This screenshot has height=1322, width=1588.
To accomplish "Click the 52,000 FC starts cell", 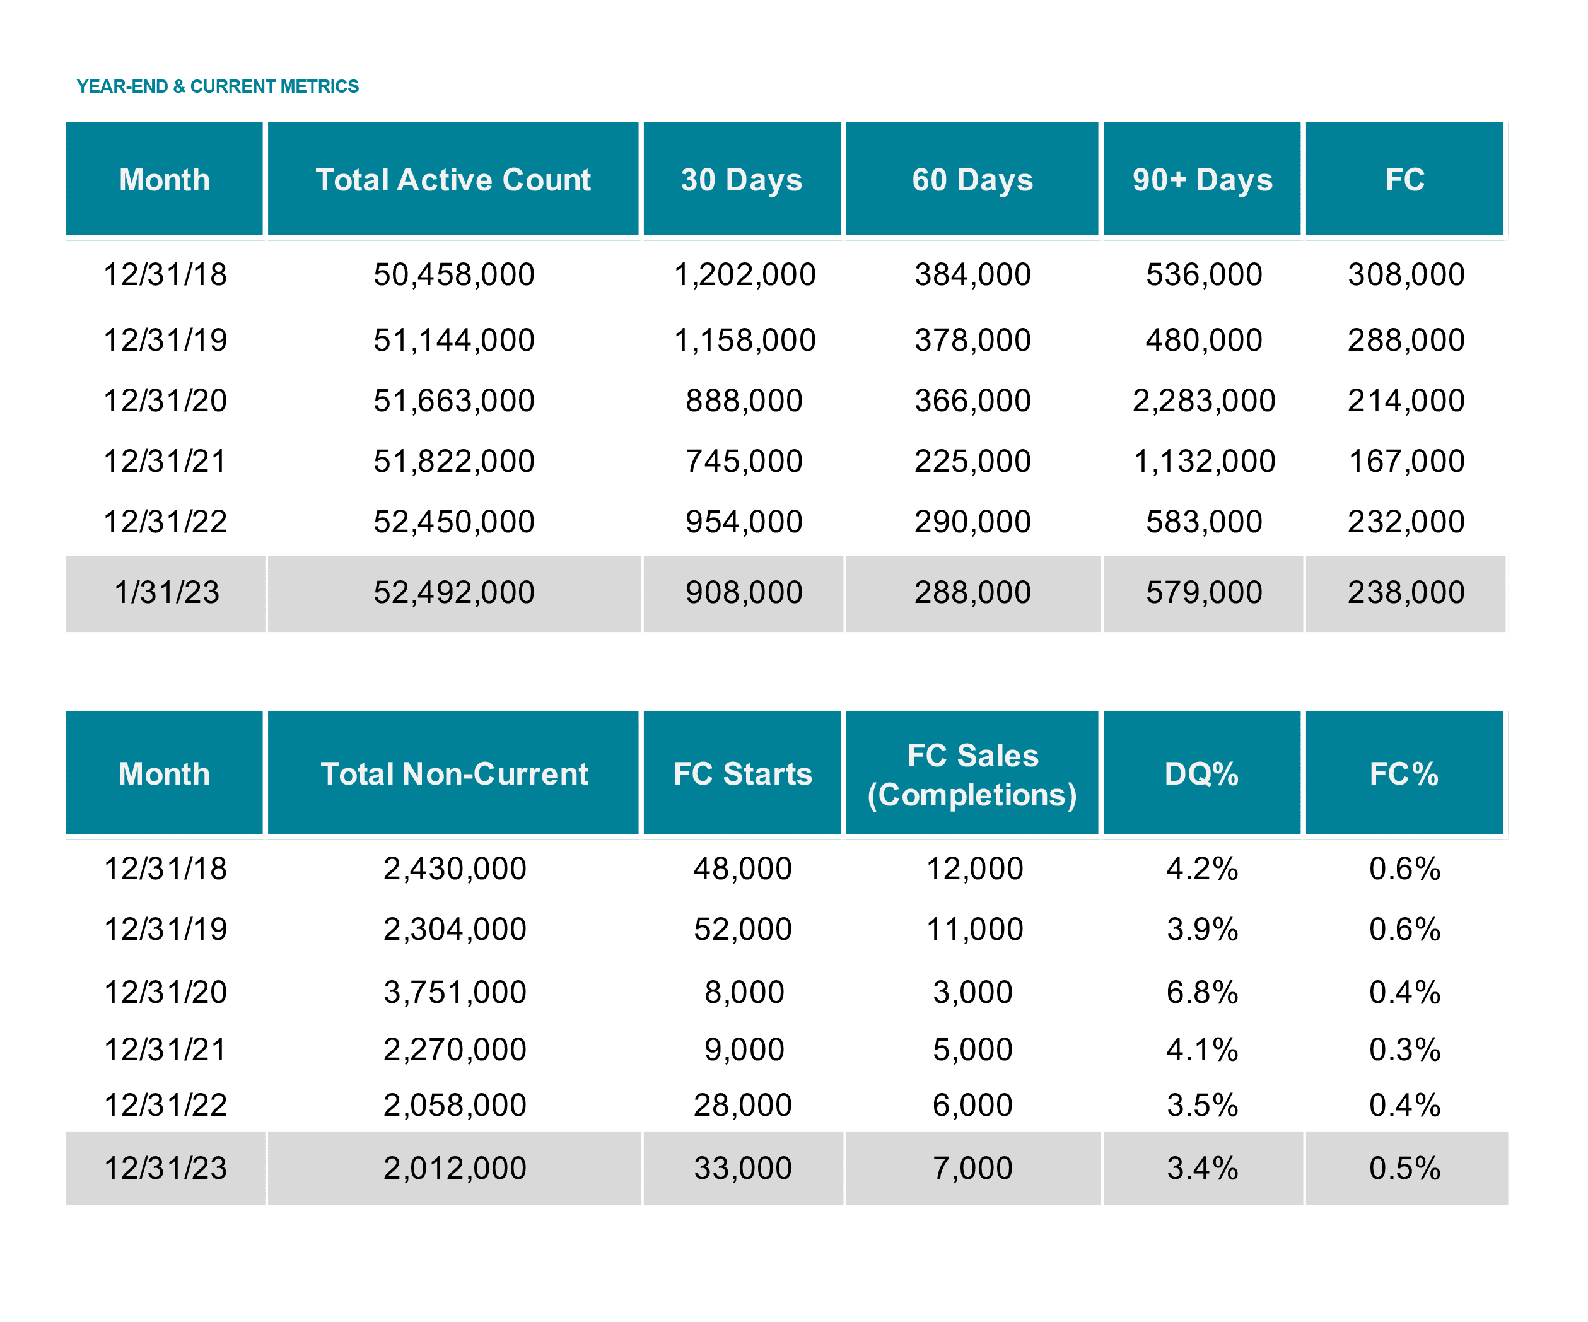I will click(x=742, y=930).
